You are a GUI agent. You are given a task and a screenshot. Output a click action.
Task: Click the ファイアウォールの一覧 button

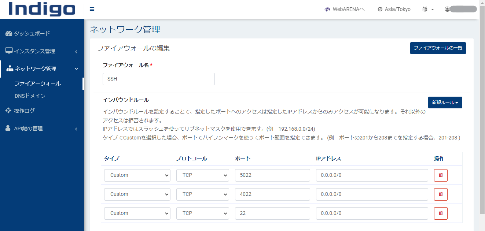click(438, 48)
